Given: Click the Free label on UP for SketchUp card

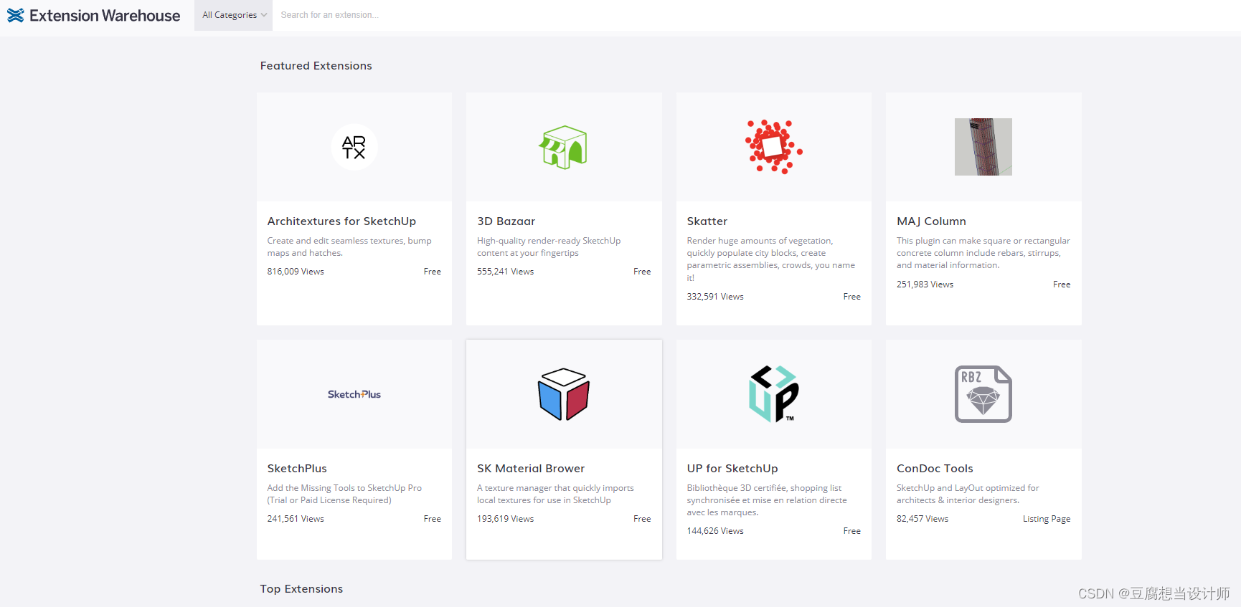Looking at the screenshot, I should point(852,531).
